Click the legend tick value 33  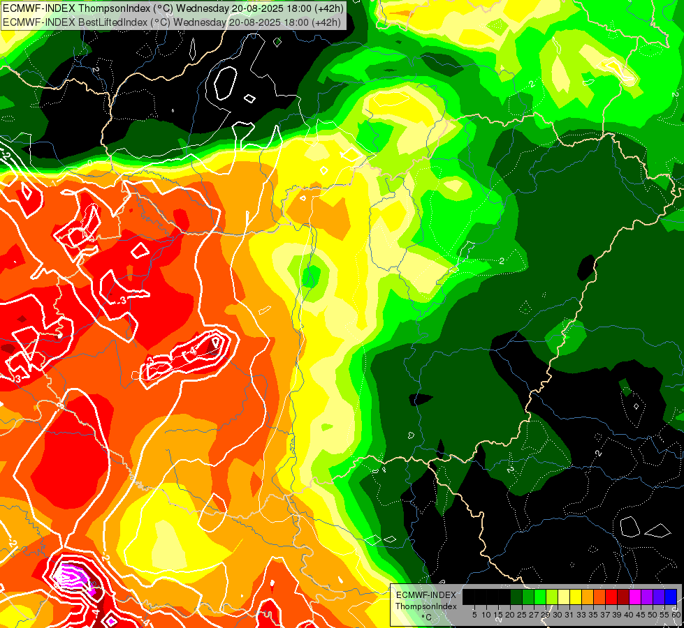[x=581, y=615]
